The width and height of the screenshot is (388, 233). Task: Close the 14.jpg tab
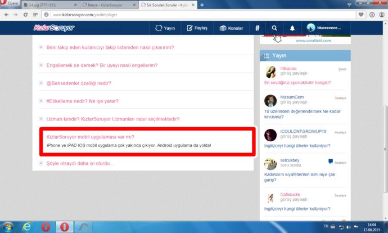click(75, 5)
